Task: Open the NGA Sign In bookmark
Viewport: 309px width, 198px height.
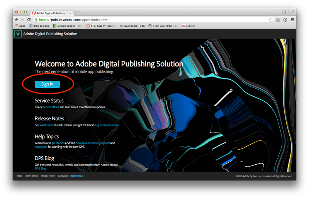Action: pos(188,26)
